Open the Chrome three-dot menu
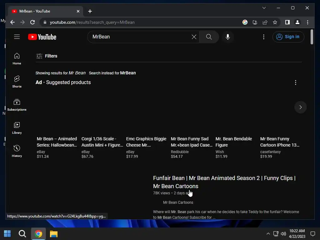 (307, 22)
